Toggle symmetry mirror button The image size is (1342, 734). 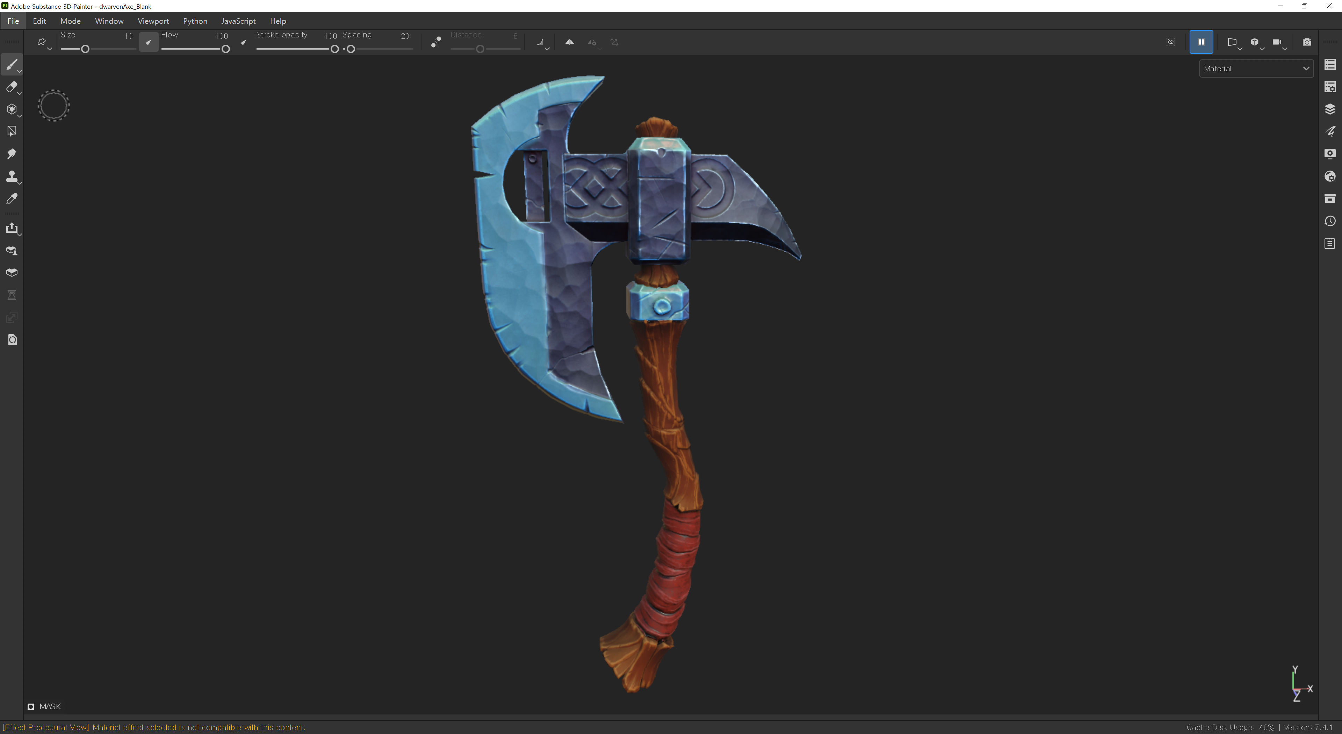(569, 42)
